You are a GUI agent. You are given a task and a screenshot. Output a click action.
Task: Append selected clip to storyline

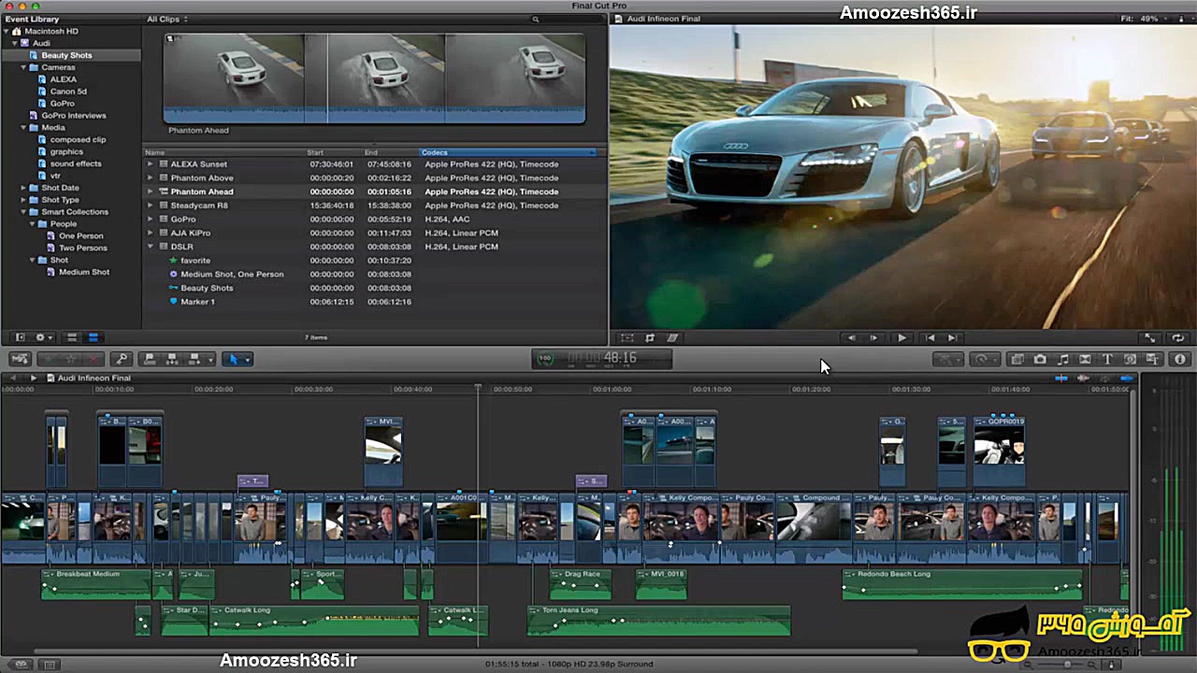tap(195, 359)
